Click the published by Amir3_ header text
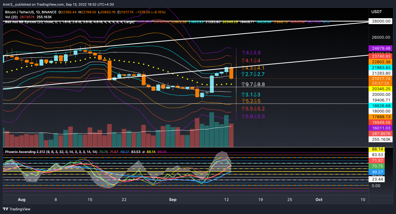This screenshot has height=214, width=396. pos(58,4)
